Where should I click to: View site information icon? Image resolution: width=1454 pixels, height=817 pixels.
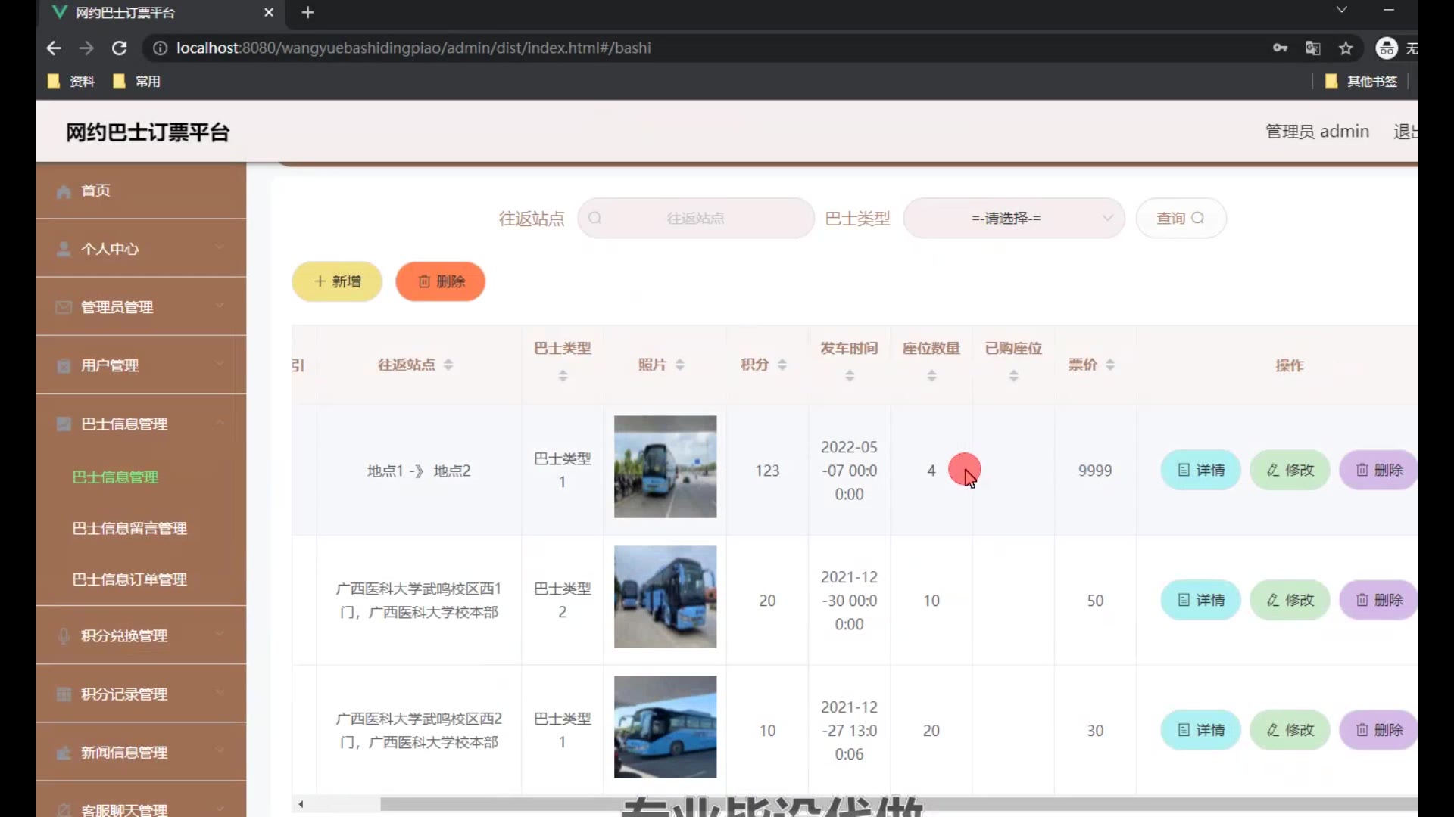pos(160,48)
